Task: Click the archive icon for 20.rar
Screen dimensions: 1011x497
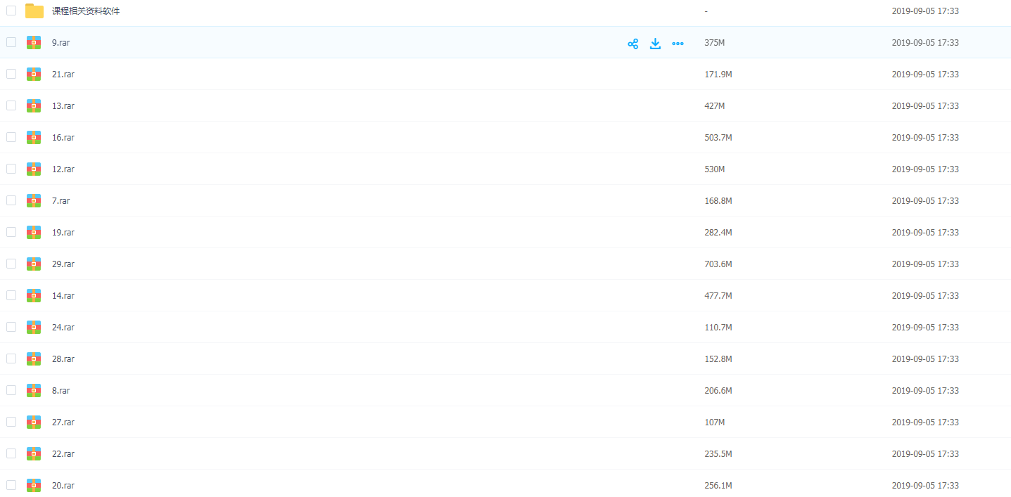Action: pyautogui.click(x=34, y=485)
